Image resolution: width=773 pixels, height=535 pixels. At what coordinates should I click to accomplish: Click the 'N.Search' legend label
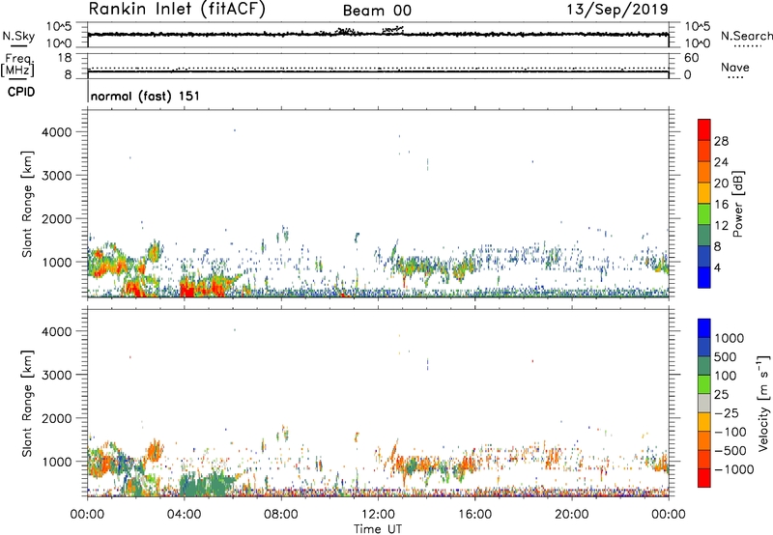746,36
